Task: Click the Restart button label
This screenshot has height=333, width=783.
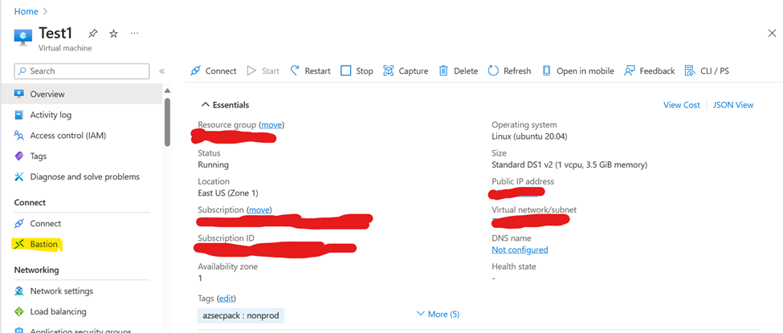Action: tap(317, 71)
